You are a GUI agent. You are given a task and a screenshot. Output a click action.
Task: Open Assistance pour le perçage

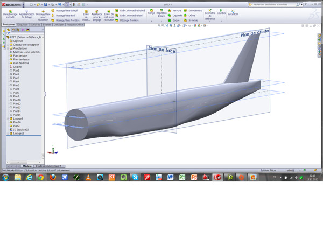[x=96, y=16]
